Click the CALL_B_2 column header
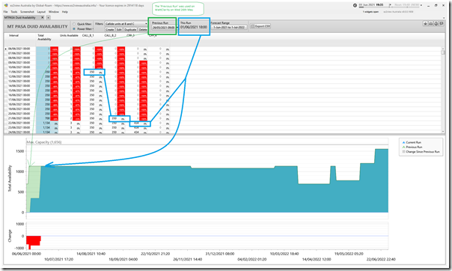 (110, 36)
